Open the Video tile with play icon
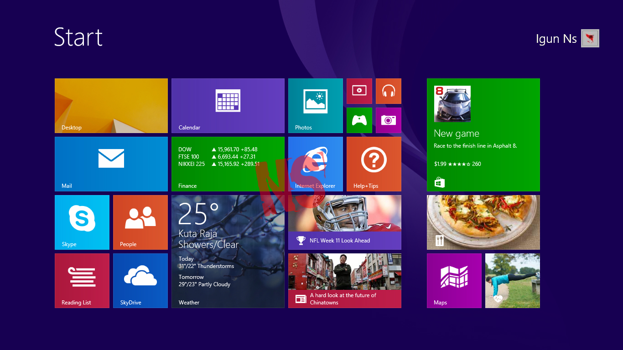 click(359, 91)
